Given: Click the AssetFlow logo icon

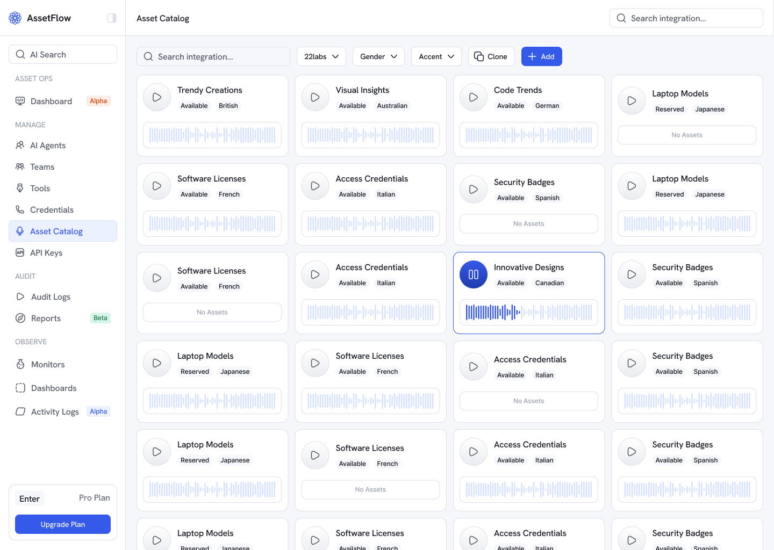Looking at the screenshot, I should tap(15, 18).
